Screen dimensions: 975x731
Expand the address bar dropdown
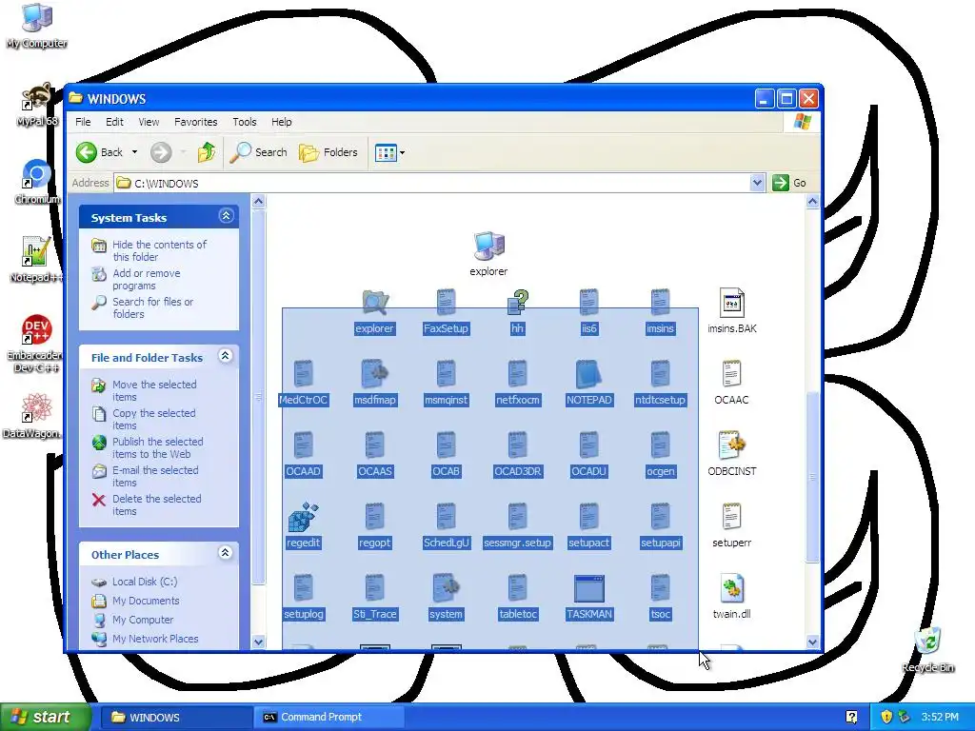click(757, 183)
